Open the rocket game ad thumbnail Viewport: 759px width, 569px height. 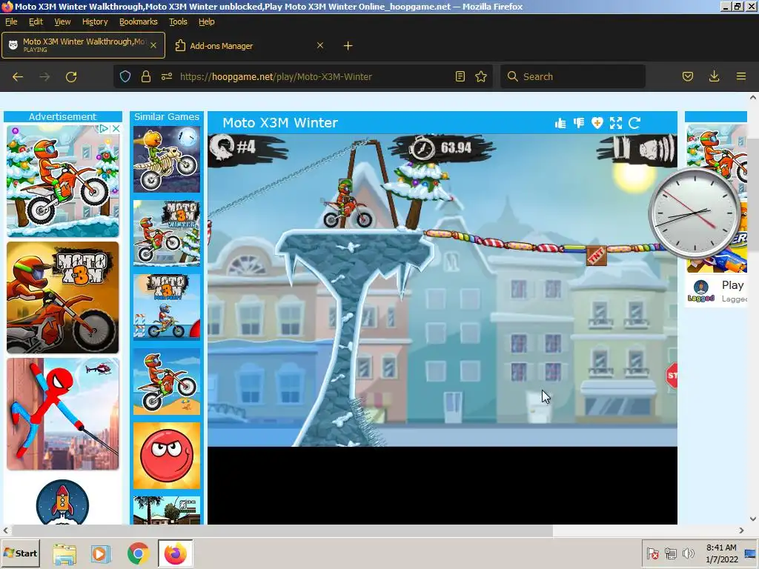[x=62, y=502]
